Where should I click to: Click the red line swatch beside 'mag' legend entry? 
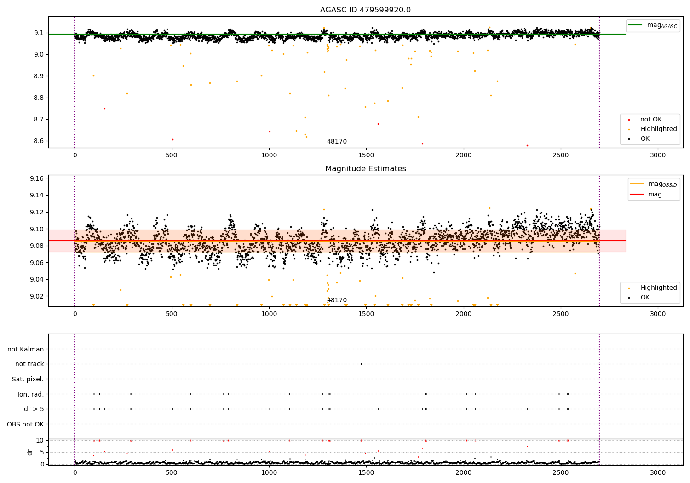[x=637, y=195]
